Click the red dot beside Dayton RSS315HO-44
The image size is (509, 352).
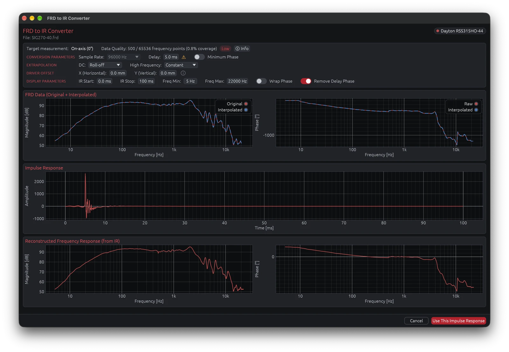click(x=438, y=31)
